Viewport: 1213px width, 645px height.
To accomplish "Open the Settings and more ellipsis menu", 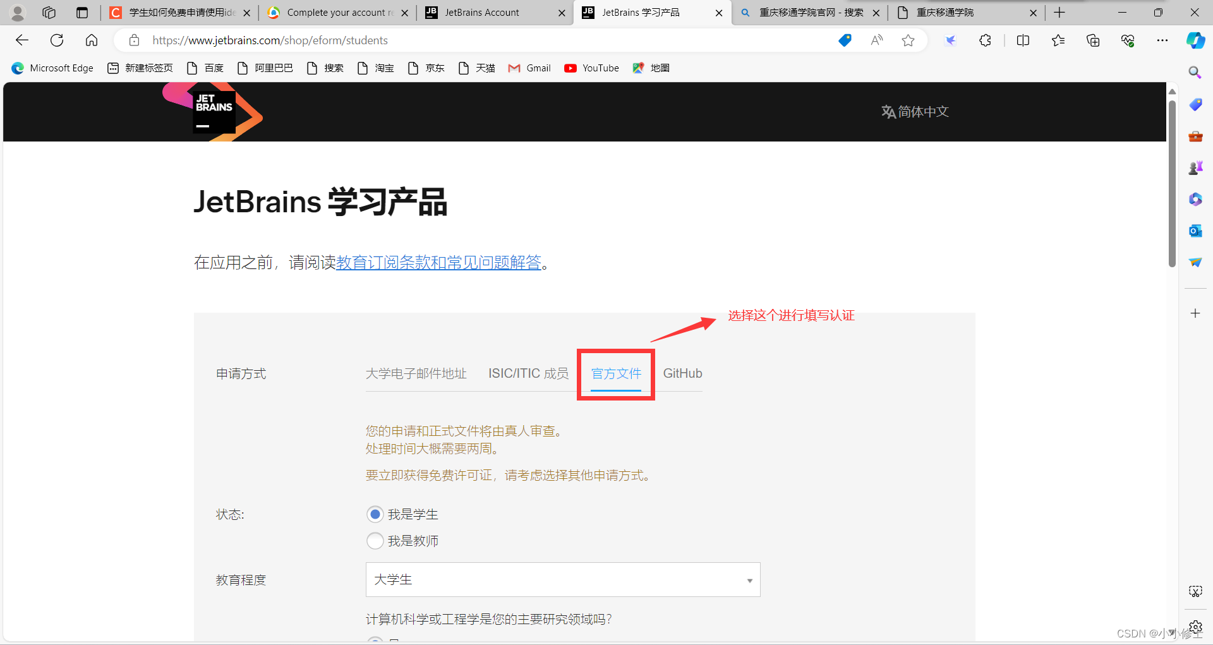I will point(1162,40).
